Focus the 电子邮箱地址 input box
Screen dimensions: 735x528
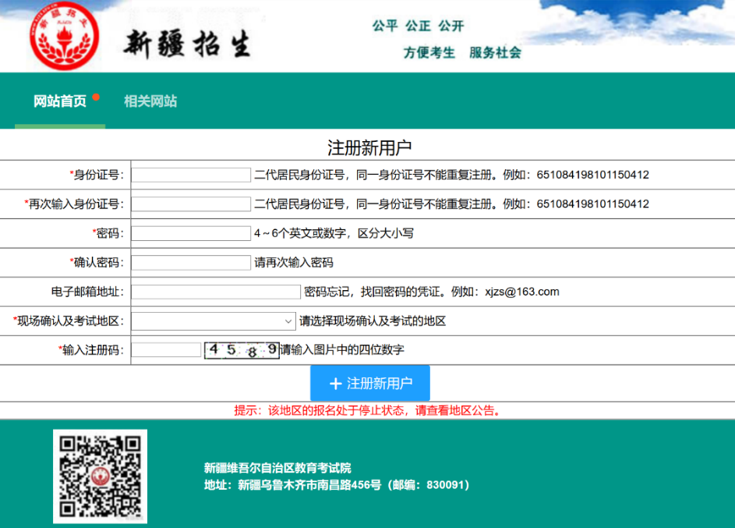(216, 292)
